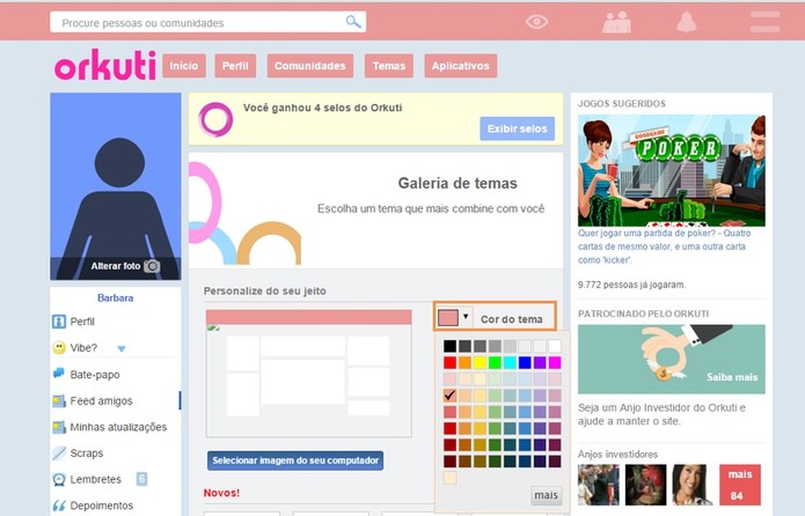Screen dimensions: 805x516
Task: Click the Barbara profile name link
Action: [115, 298]
